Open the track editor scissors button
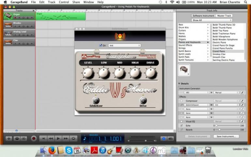This screenshot has height=157, width=251. point(24,138)
